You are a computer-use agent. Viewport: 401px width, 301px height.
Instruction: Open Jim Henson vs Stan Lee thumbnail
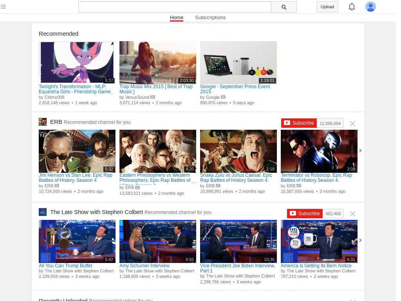point(77,151)
